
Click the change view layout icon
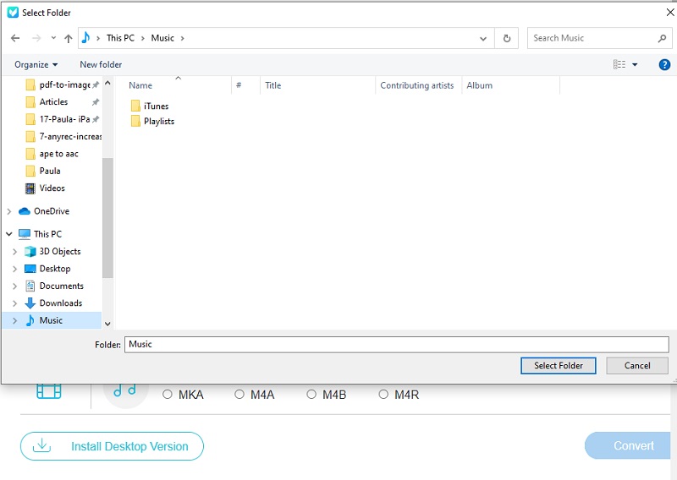(x=619, y=64)
